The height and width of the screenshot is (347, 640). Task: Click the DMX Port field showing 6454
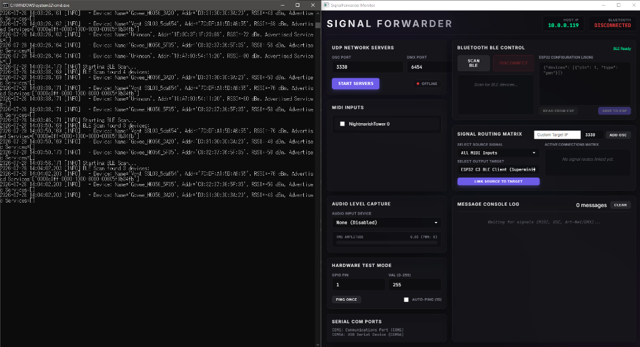[x=429, y=67]
